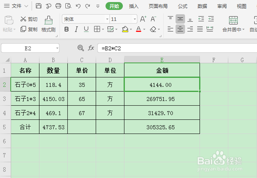The image size is (257, 178).
Task: Select cell containing 石子1*3
Action: click(x=25, y=99)
